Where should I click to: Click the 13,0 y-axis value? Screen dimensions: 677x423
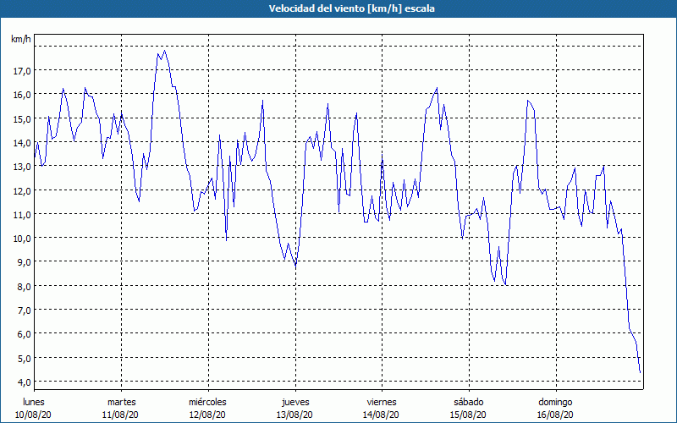click(x=22, y=167)
